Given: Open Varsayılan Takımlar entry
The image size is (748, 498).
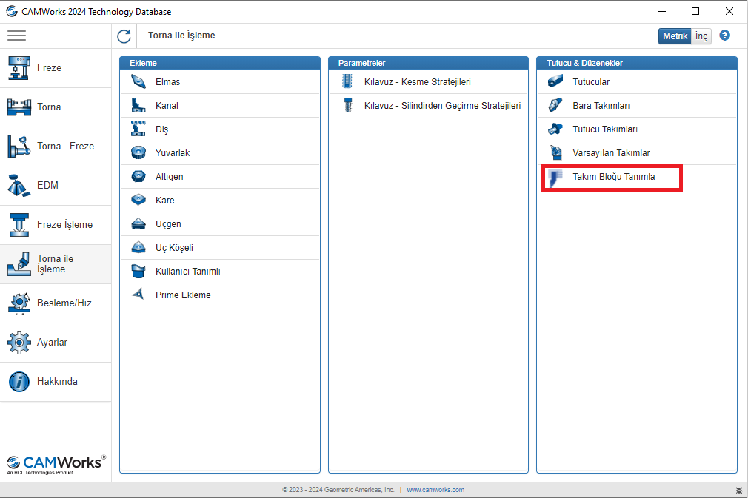Looking at the screenshot, I should (x=611, y=153).
